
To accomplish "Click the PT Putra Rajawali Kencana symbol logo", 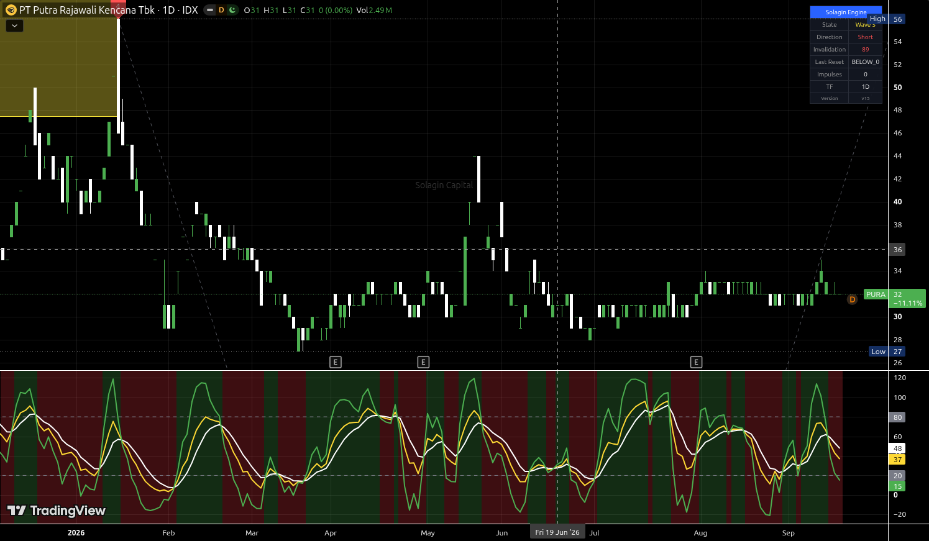I will 11,10.
